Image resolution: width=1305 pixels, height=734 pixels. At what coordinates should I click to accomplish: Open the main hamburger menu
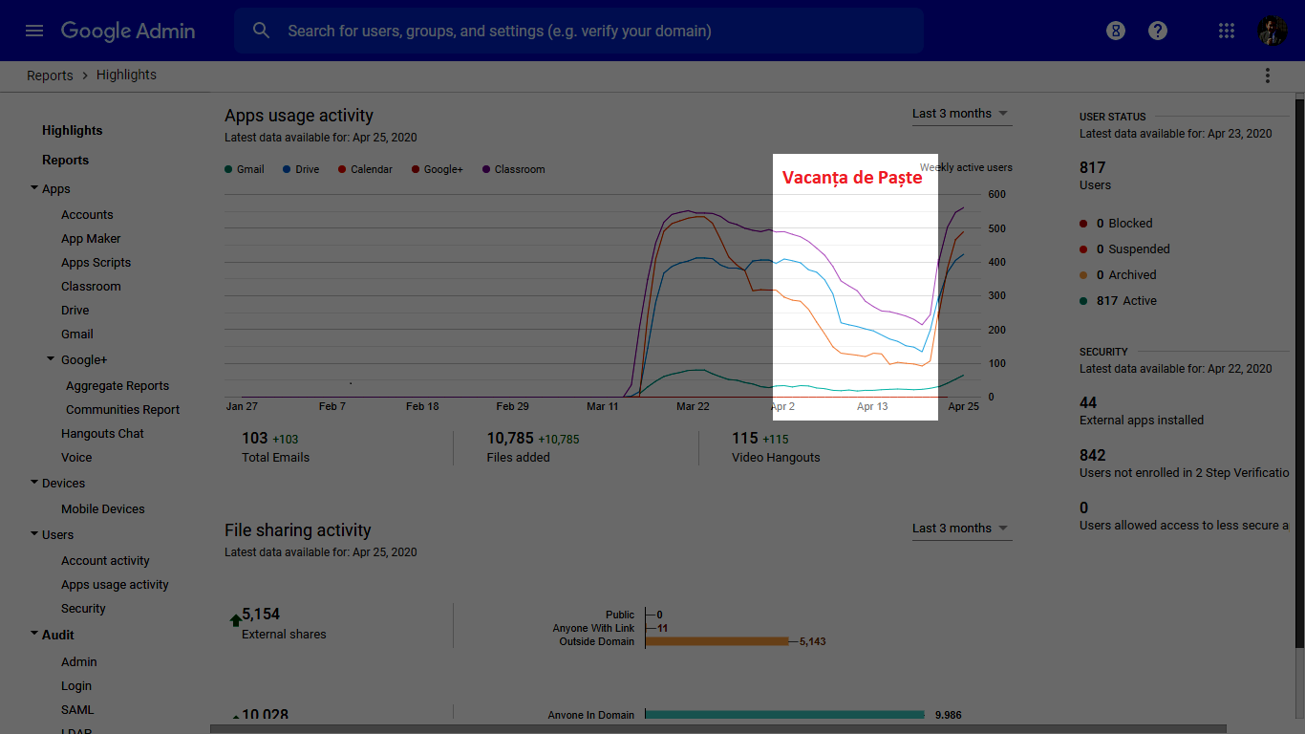click(34, 31)
